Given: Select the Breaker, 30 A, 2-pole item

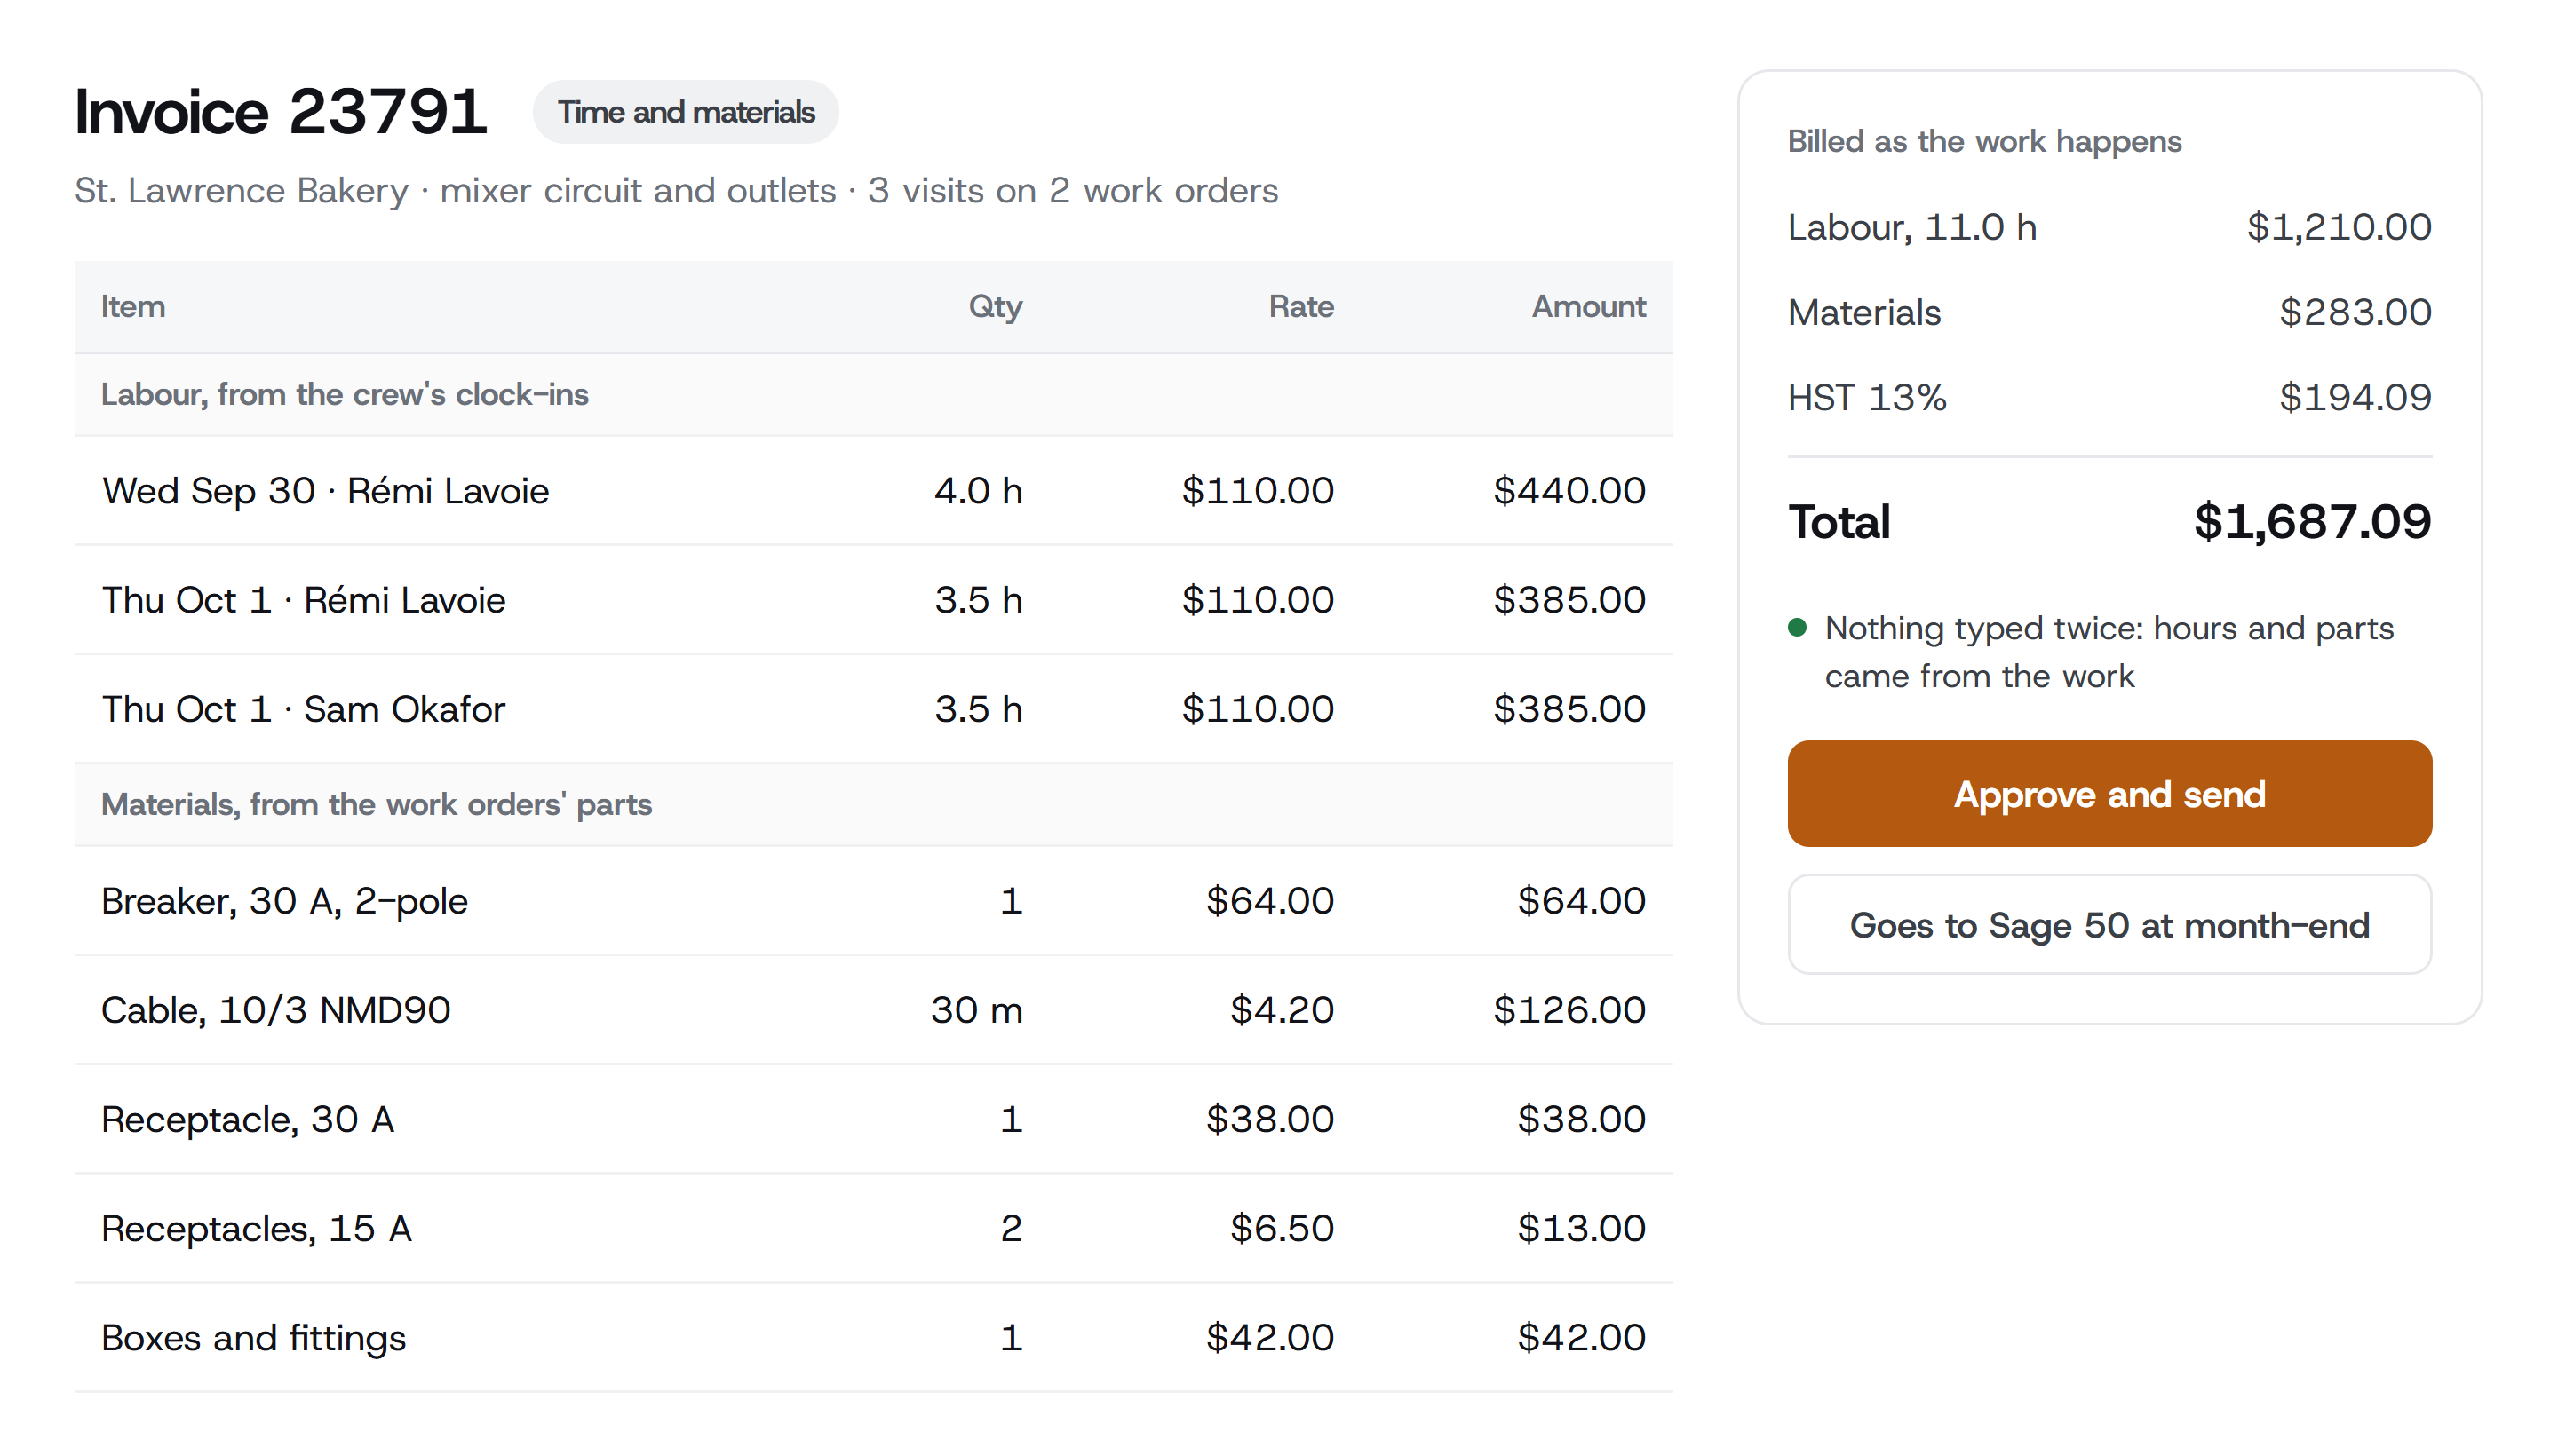Looking at the screenshot, I should (284, 901).
